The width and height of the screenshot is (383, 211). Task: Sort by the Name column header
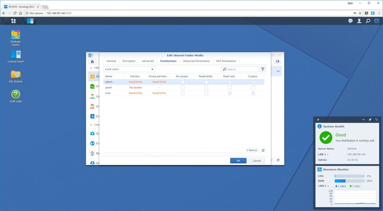pos(113,76)
